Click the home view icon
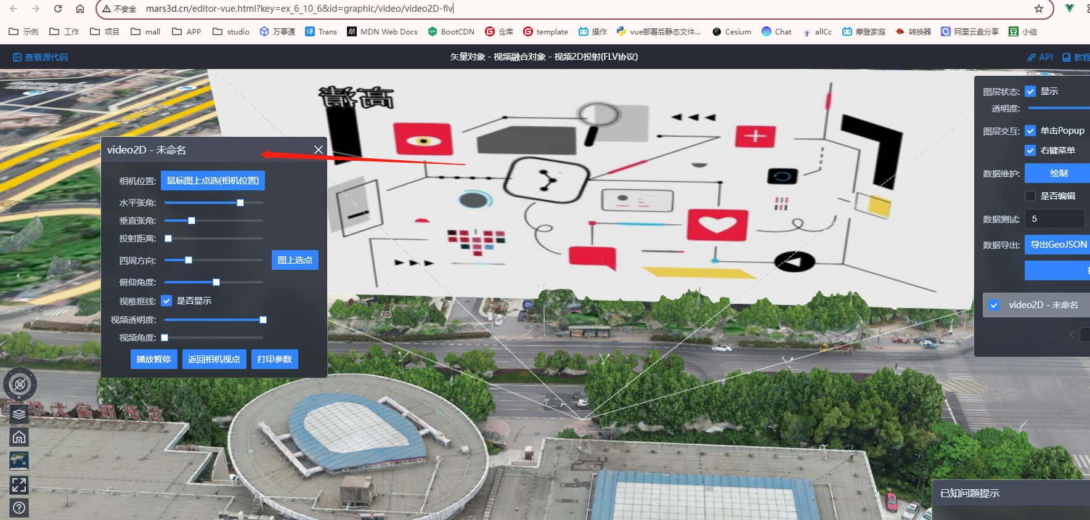1090x520 pixels. tap(19, 437)
